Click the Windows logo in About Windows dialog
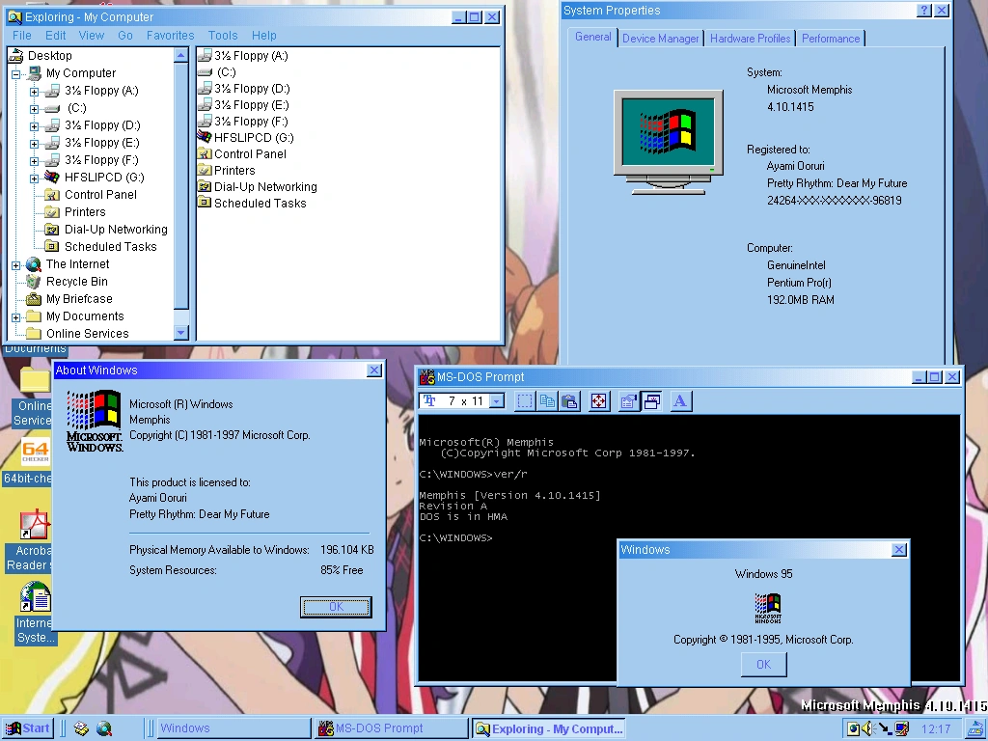The image size is (988, 741). pyautogui.click(x=94, y=421)
